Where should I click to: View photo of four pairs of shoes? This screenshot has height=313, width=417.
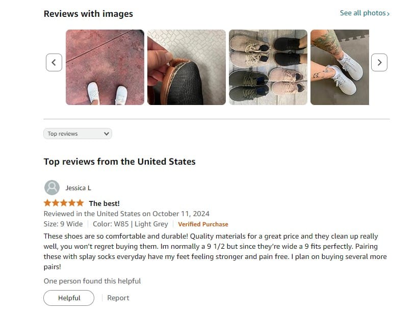(268, 67)
